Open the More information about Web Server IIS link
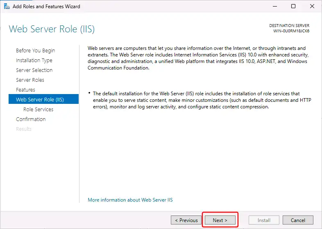The width and height of the screenshot is (322, 229). [x=130, y=200]
